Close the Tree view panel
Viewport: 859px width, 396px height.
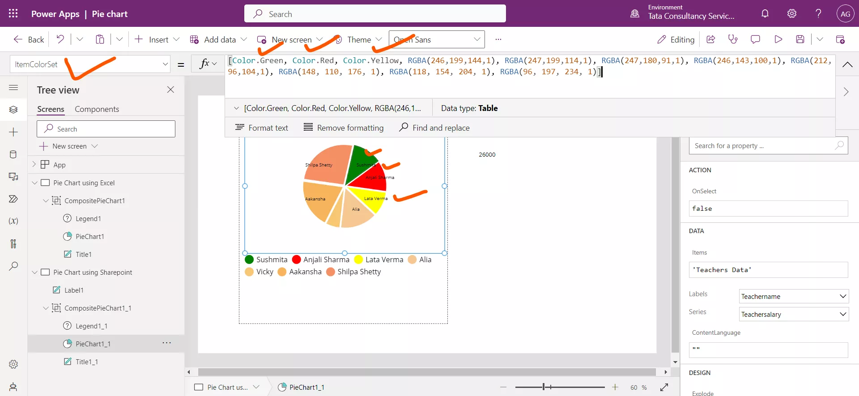pyautogui.click(x=170, y=89)
